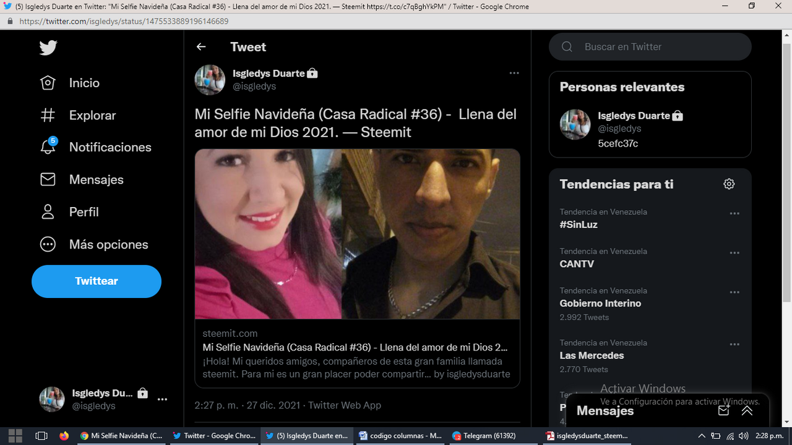
Task: Open the three-dot menu for the CANTV trend
Action: (x=734, y=253)
